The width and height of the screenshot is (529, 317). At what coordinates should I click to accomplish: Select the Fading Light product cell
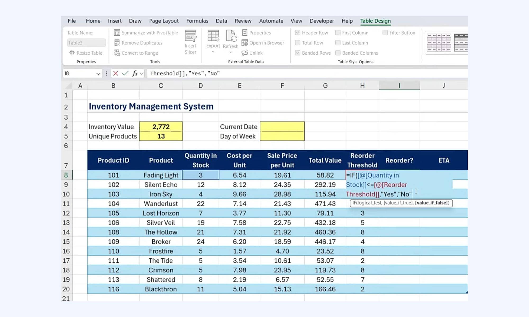pyautogui.click(x=161, y=175)
